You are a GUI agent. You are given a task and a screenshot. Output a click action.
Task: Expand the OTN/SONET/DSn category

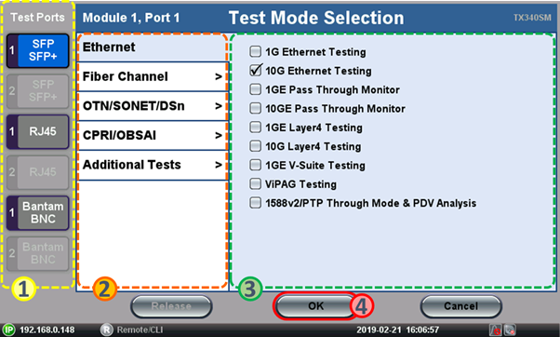pos(153,106)
